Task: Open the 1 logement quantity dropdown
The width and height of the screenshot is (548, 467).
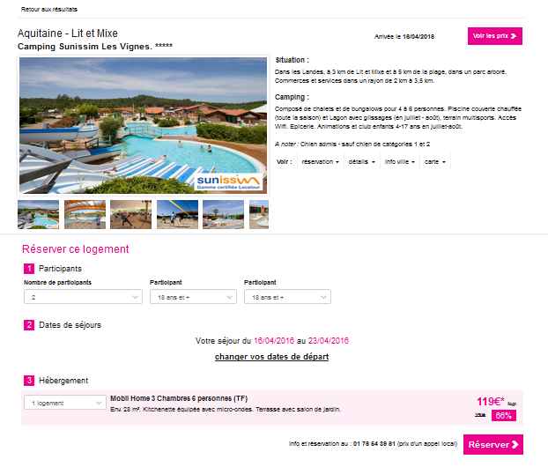Action: [65, 403]
